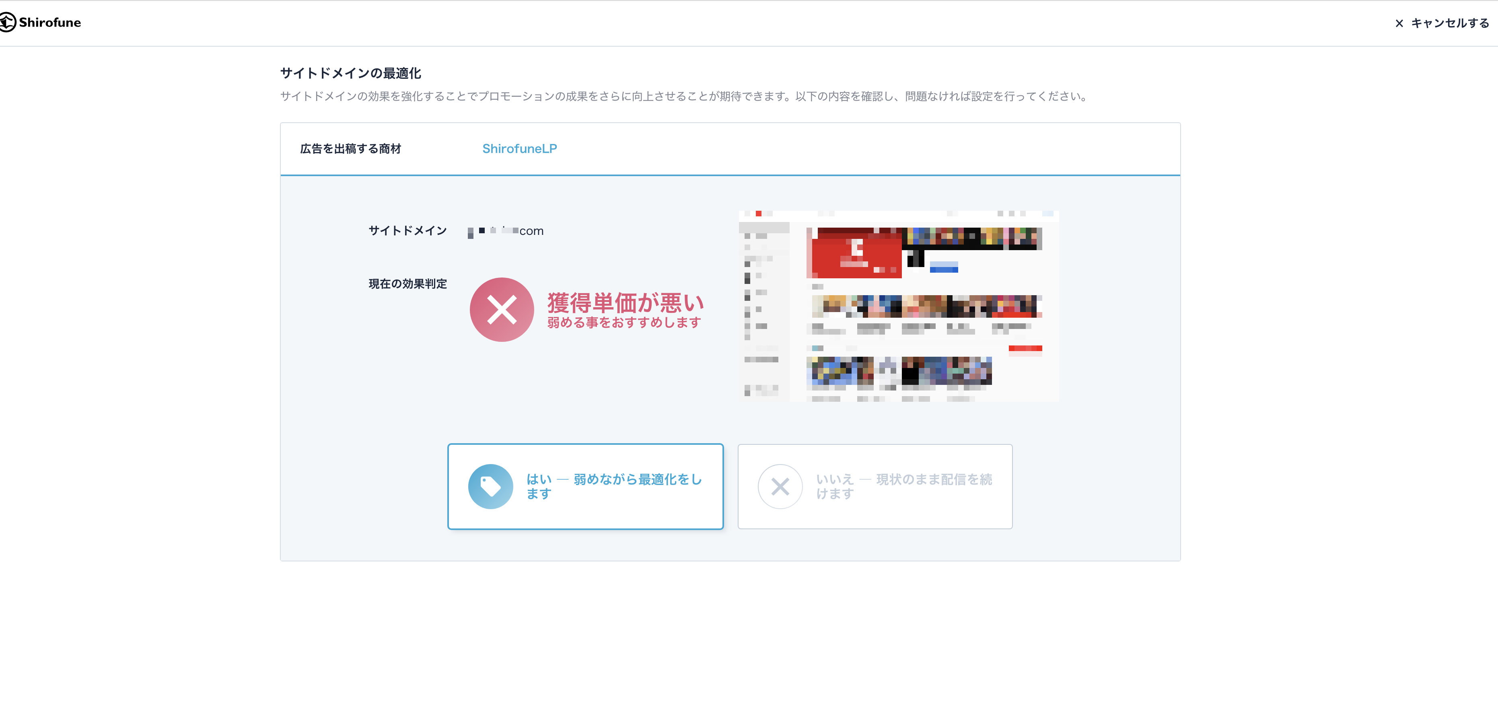Click the 広告を出稿する商材 label
The height and width of the screenshot is (707, 1498).
tap(351, 149)
